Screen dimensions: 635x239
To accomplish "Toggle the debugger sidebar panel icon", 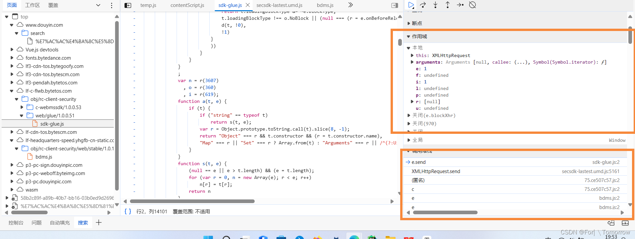I will pyautogui.click(x=395, y=5).
